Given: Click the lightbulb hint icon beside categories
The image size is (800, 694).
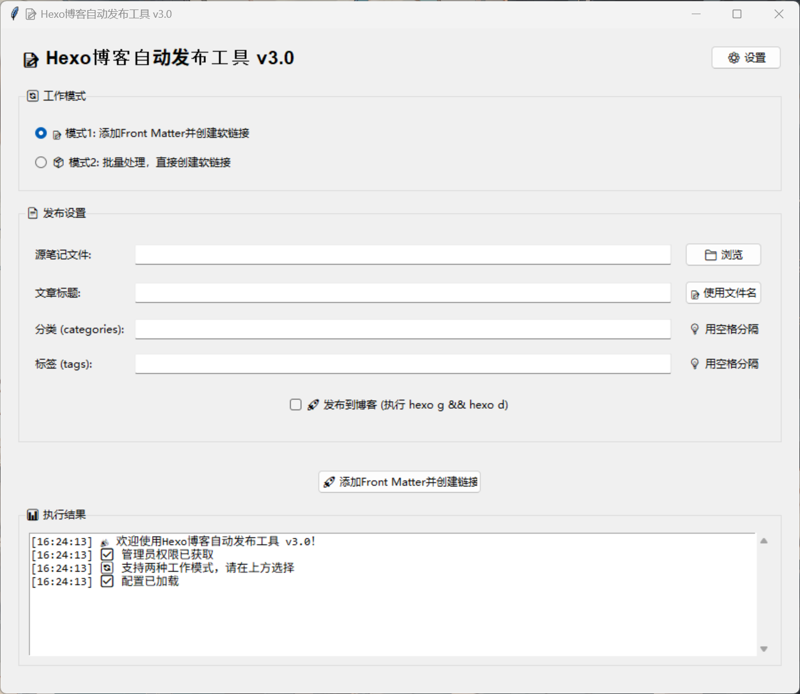Looking at the screenshot, I should click(695, 329).
